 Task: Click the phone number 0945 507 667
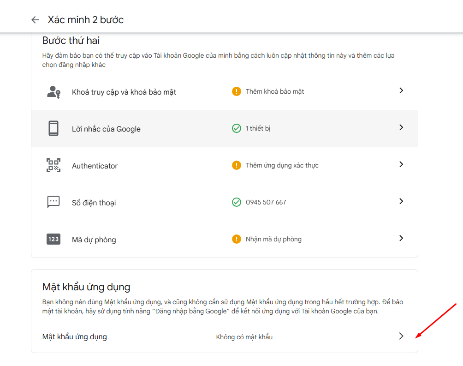[x=266, y=202]
